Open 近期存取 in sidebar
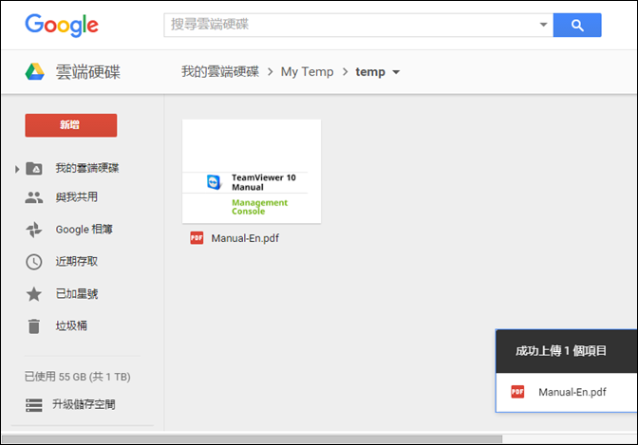 click(77, 262)
